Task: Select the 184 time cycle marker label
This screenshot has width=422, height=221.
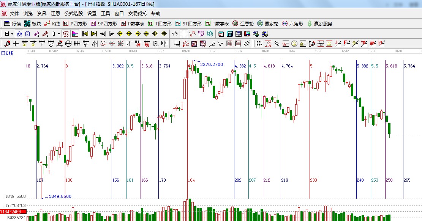Action: pos(191,180)
